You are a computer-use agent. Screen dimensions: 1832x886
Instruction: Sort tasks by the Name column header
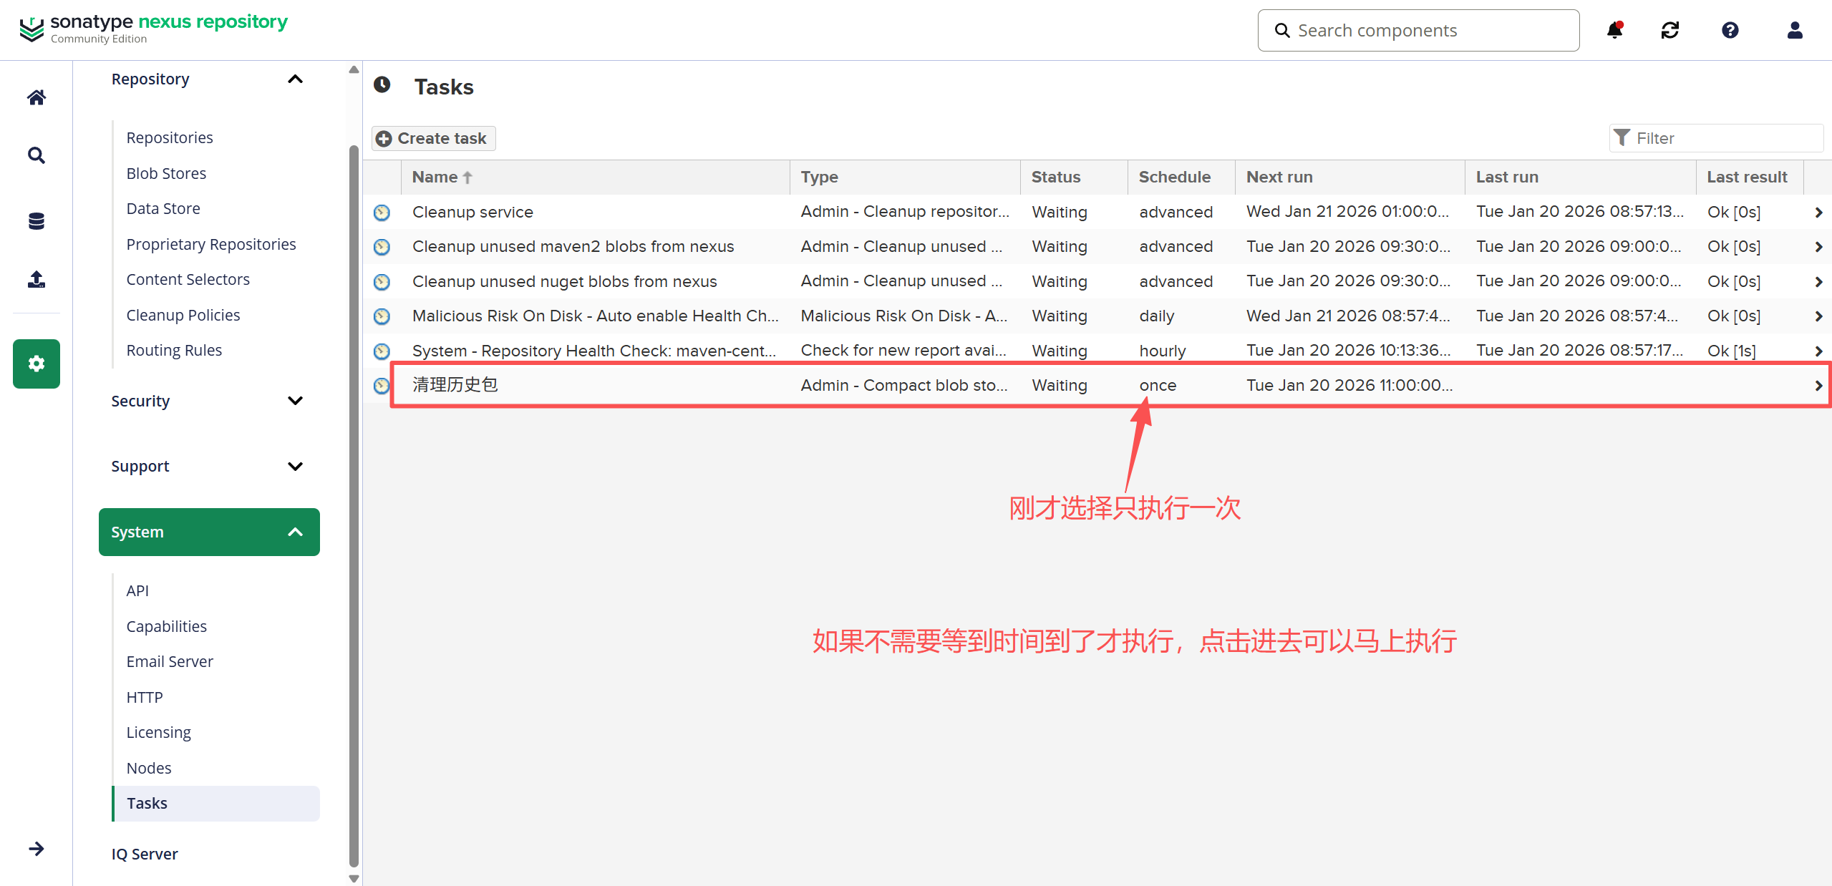click(x=435, y=177)
